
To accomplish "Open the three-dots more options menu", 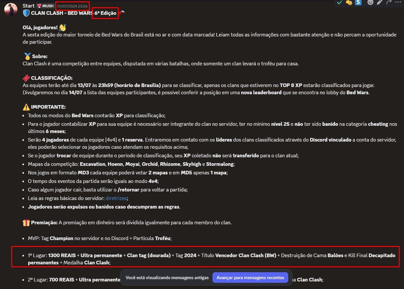I will click(397, 2).
